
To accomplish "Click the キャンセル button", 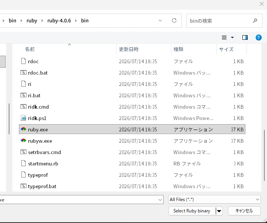I will 244,211.
